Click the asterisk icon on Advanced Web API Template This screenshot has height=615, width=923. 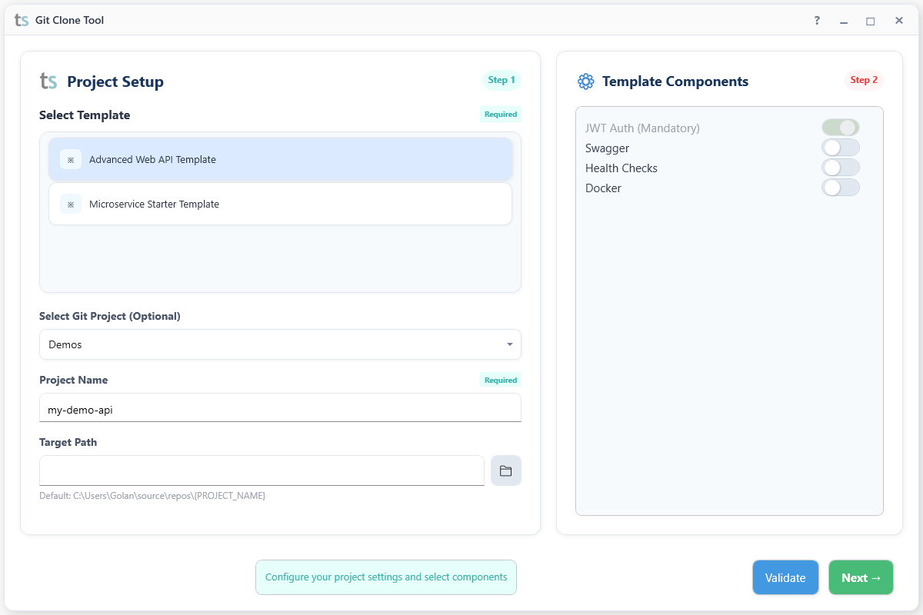pyautogui.click(x=70, y=159)
